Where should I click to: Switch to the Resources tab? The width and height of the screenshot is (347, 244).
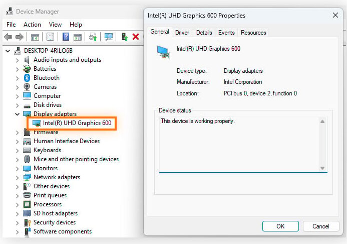[253, 33]
